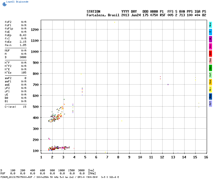Click the E-layer echo trace near 100 km
The height and width of the screenshot is (179, 220).
(59, 148)
